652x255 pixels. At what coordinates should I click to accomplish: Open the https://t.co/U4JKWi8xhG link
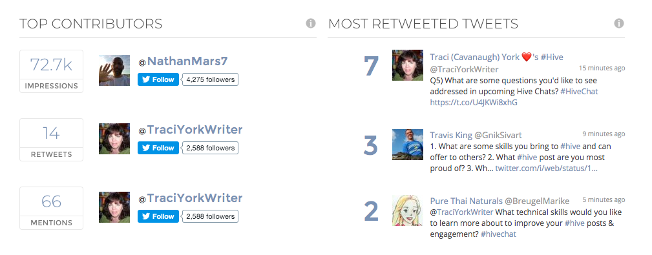(x=474, y=102)
